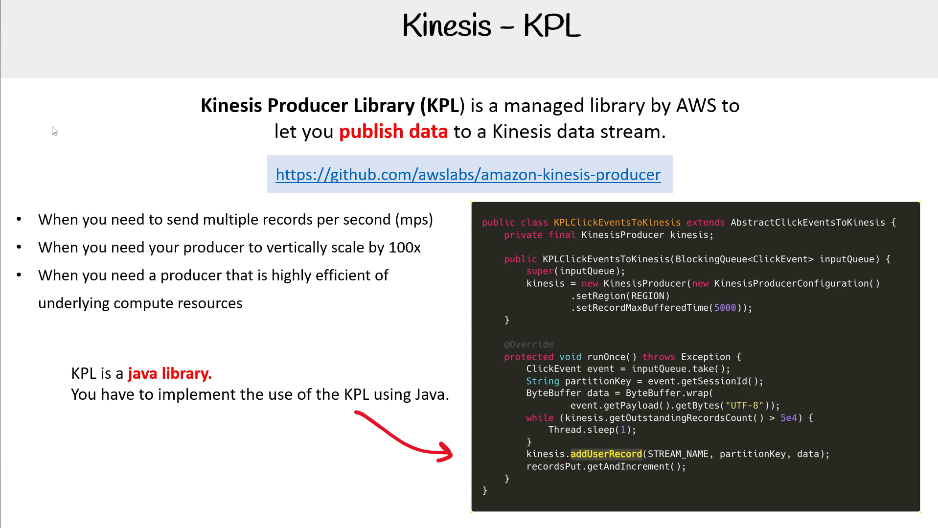This screenshot has width=938, height=528.
Task: Select bullet "send multiple records per second (mps)"
Action: pos(236,220)
